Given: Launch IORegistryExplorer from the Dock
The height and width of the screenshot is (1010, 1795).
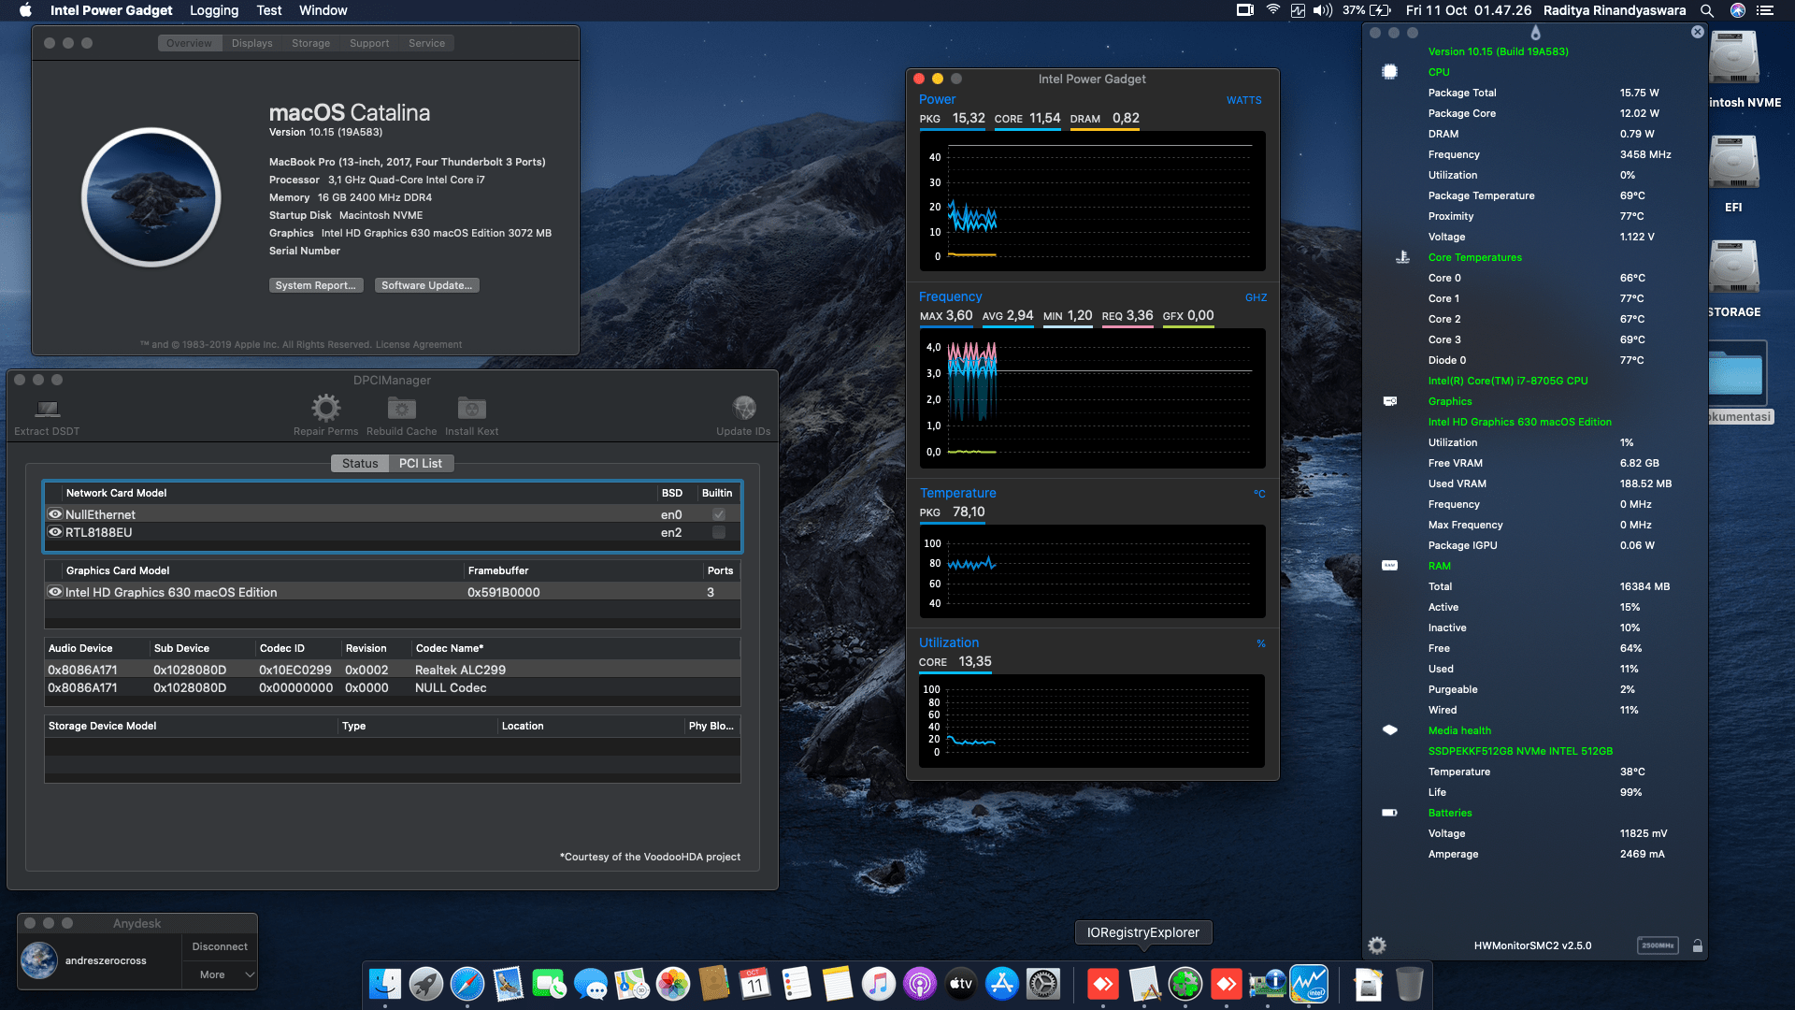Looking at the screenshot, I should coord(1144,984).
